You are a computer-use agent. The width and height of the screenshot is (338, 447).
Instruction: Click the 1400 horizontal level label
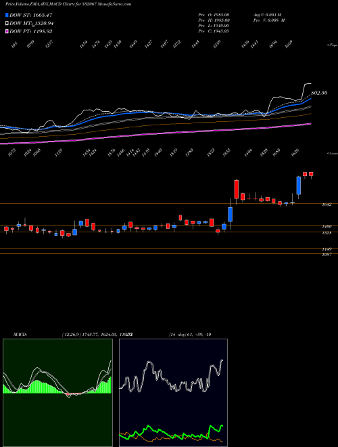tap(327, 226)
